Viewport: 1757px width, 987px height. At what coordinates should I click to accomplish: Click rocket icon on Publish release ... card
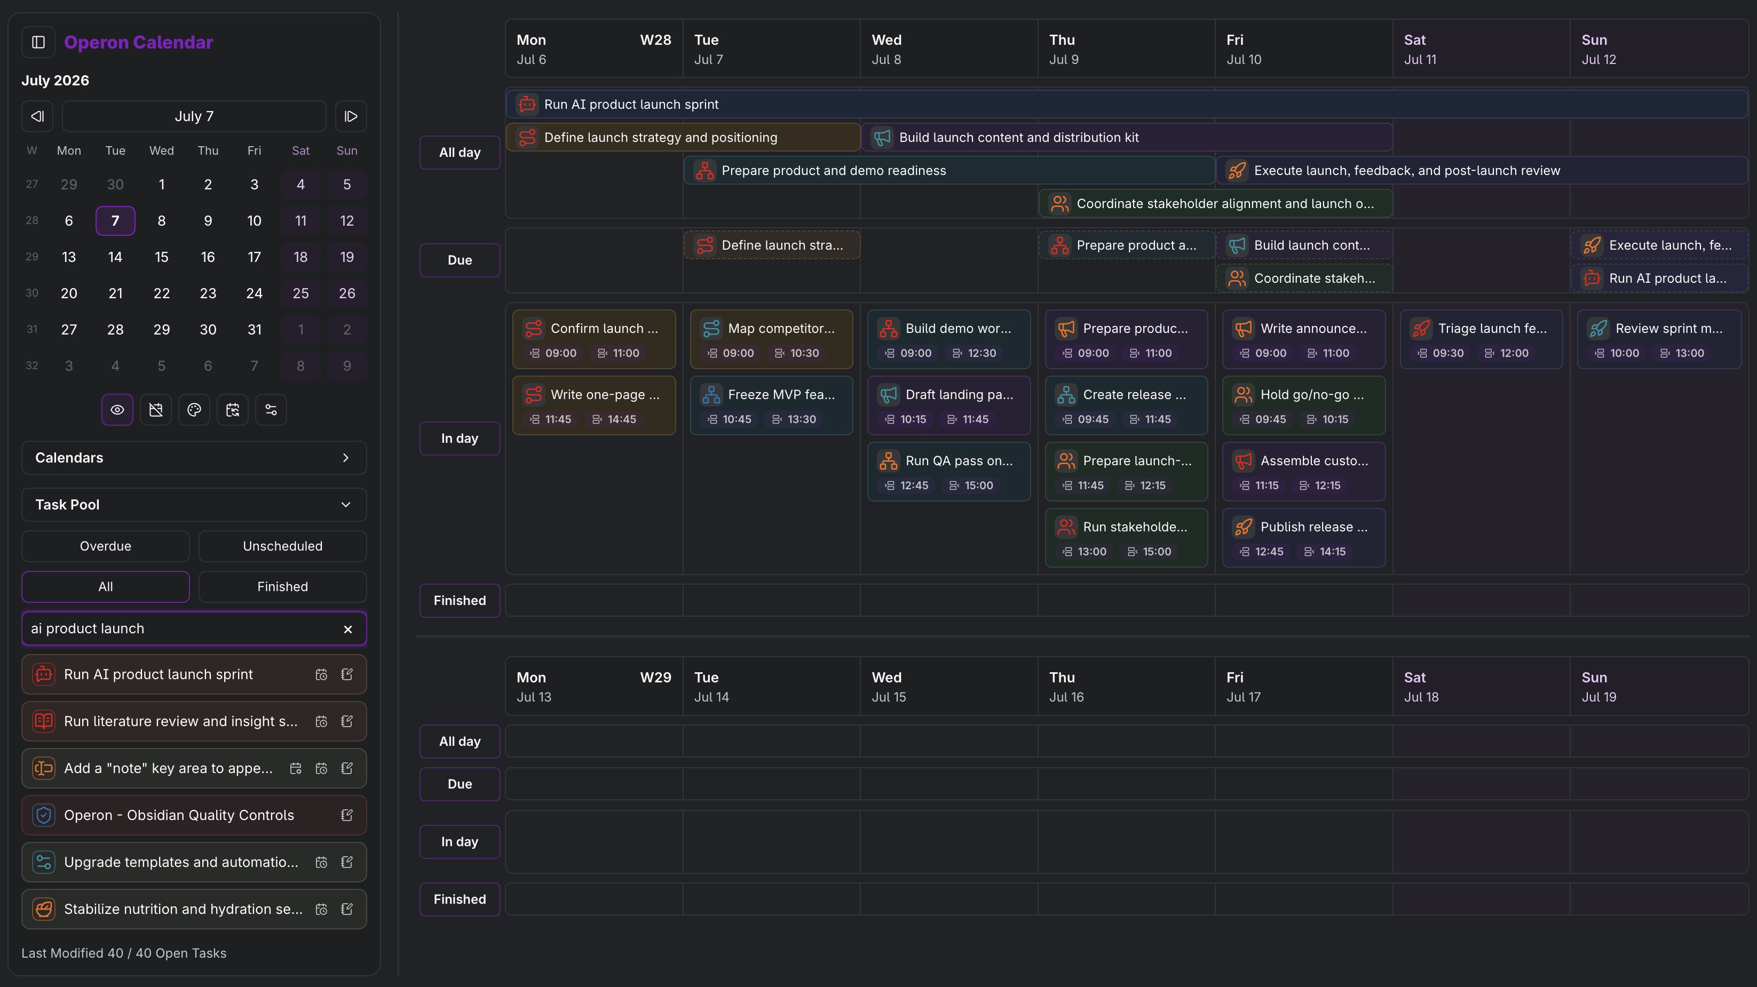point(1244,527)
